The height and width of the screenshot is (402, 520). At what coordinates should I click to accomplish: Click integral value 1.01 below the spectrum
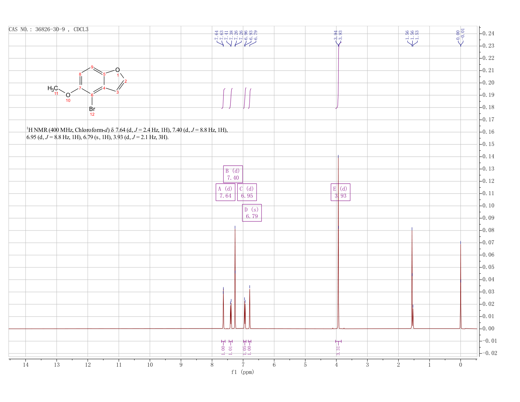pyautogui.click(x=230, y=350)
